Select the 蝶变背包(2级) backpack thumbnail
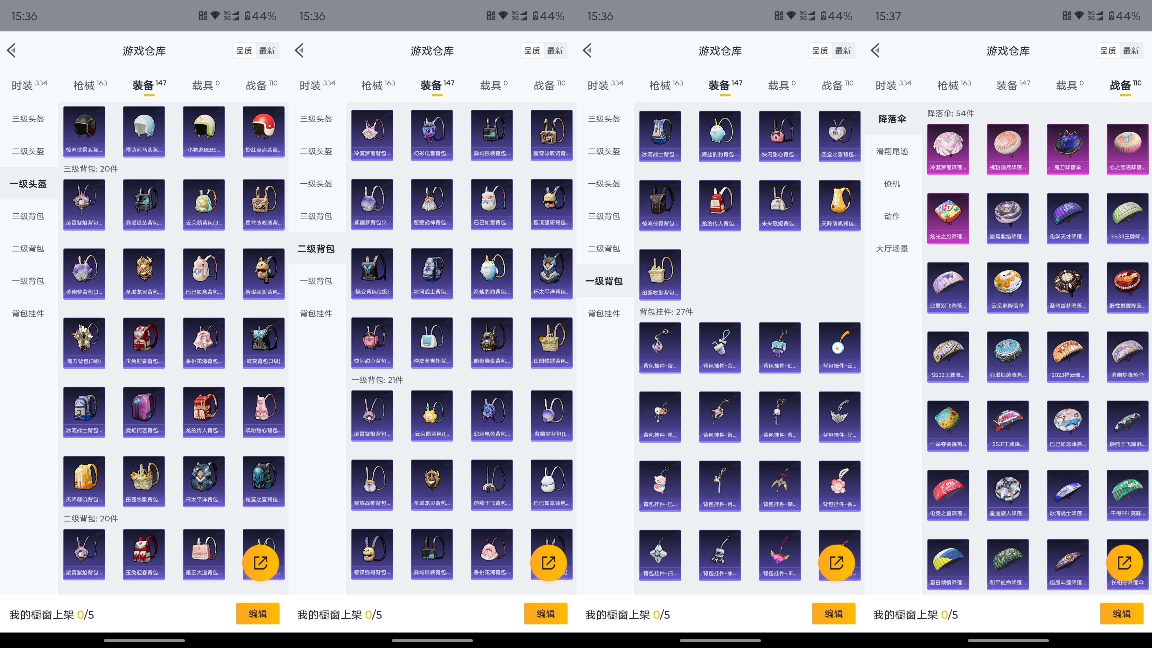The image size is (1152, 648). click(x=372, y=273)
